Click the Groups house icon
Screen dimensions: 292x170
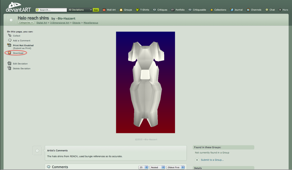[x=121, y=10]
